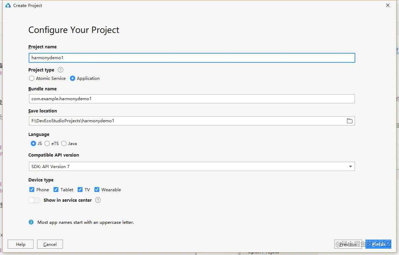399x255 pixels.
Task: Click the DevEco logo in title bar
Action: click(x=8, y=5)
